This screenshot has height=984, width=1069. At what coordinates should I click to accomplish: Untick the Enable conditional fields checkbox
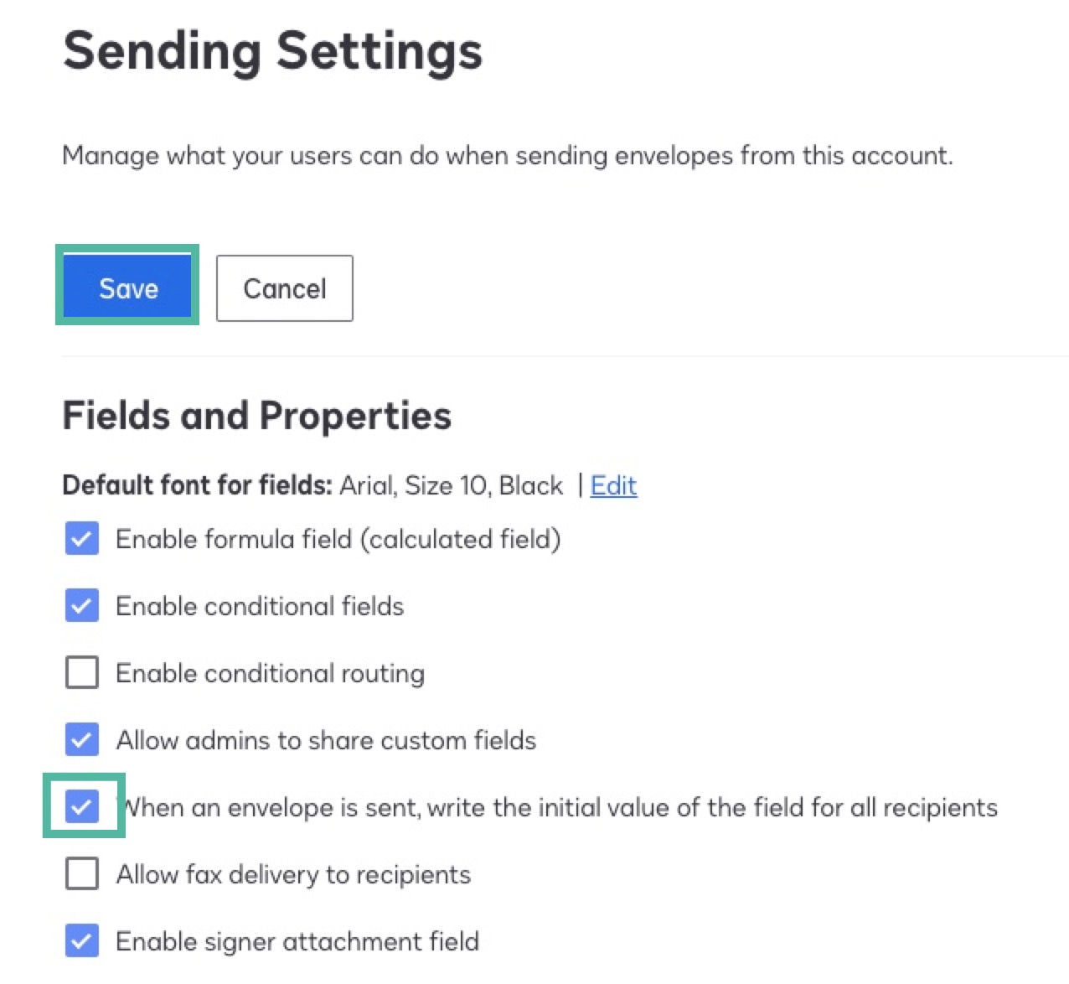click(82, 606)
